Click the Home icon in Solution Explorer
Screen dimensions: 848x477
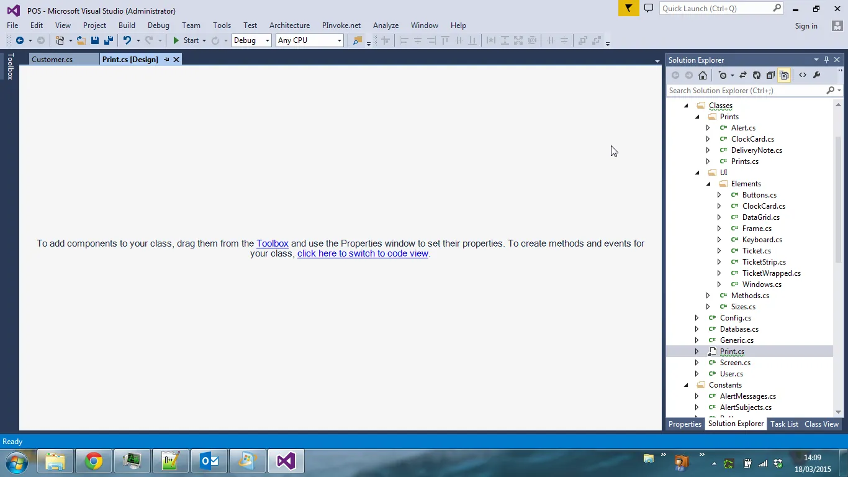point(703,75)
